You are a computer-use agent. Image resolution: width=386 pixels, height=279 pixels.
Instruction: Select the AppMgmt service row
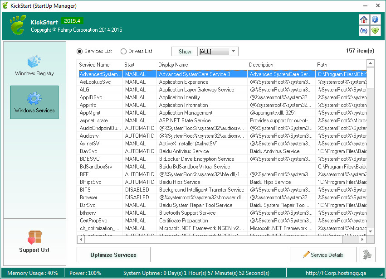click(222, 113)
